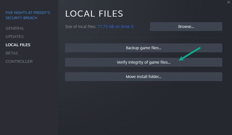Choose Move install folder...
232x135 pixels.
tap(144, 77)
